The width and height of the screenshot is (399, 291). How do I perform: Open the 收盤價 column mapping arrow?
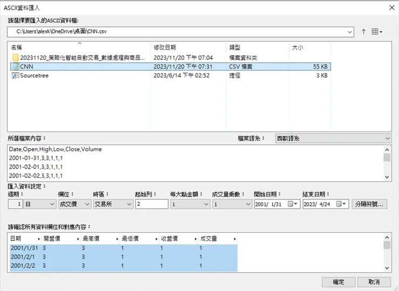(195, 239)
